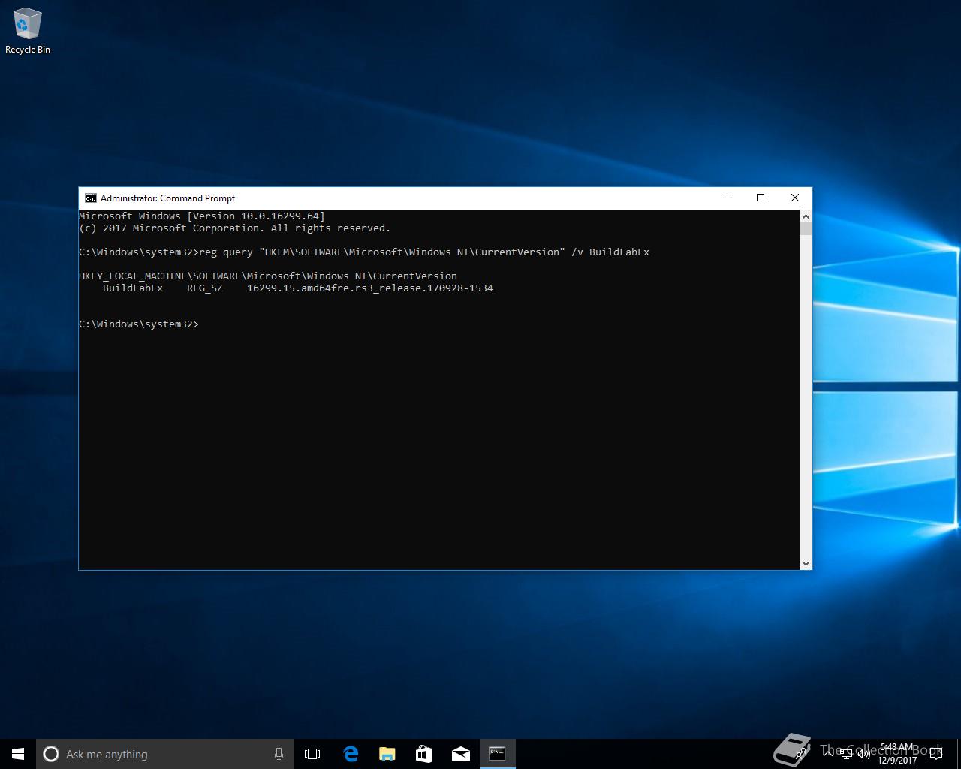Open clock showing 5:48 AM 12/9/2017

coord(897,754)
